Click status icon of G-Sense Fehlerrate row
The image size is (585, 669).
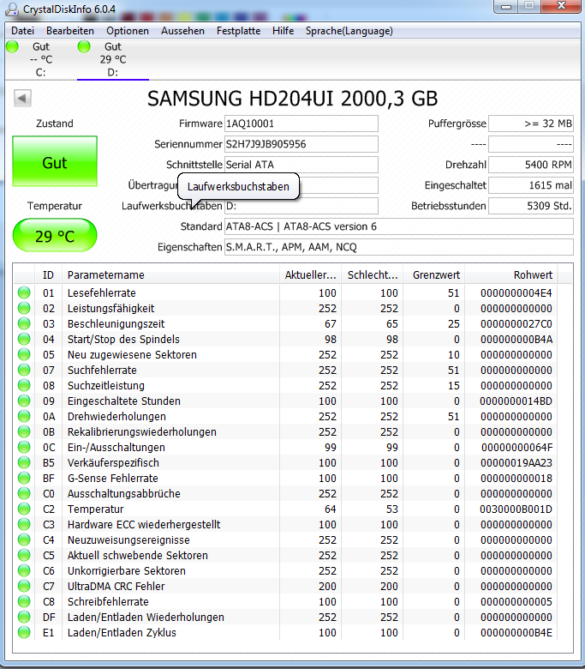pyautogui.click(x=24, y=478)
